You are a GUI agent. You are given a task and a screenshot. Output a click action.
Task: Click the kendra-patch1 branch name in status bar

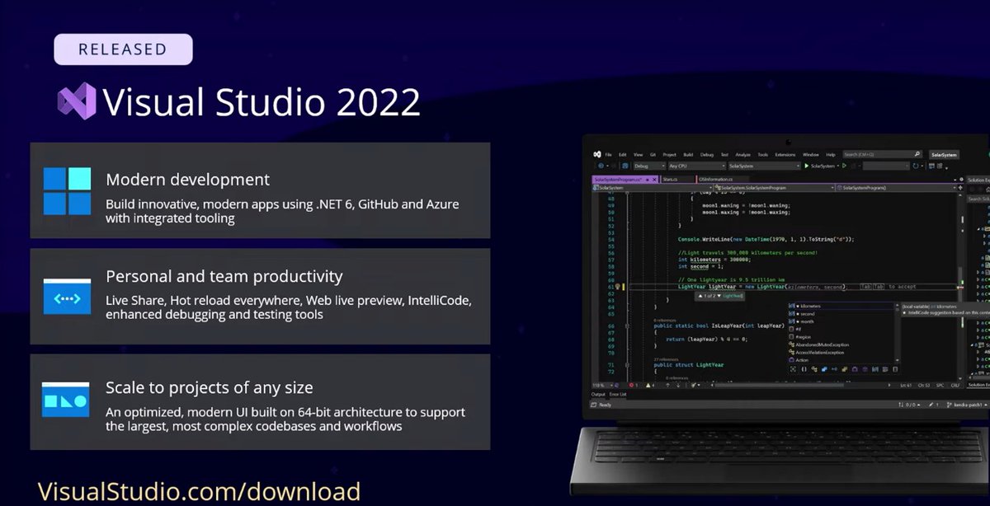click(x=969, y=405)
